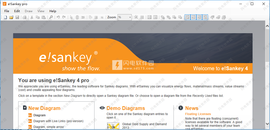The image size is (270, 130).
Task: Select the pointer selection tool
Action: [71, 17]
